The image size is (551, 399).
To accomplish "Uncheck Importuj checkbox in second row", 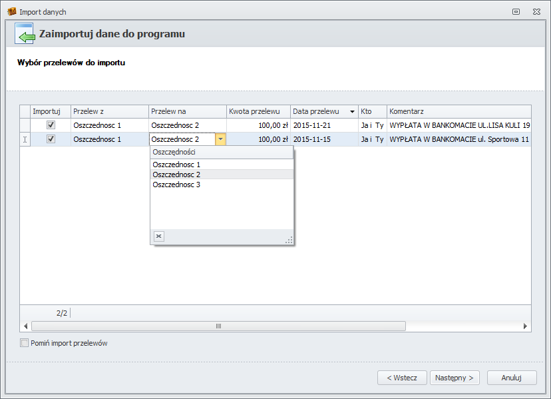I will (51, 139).
